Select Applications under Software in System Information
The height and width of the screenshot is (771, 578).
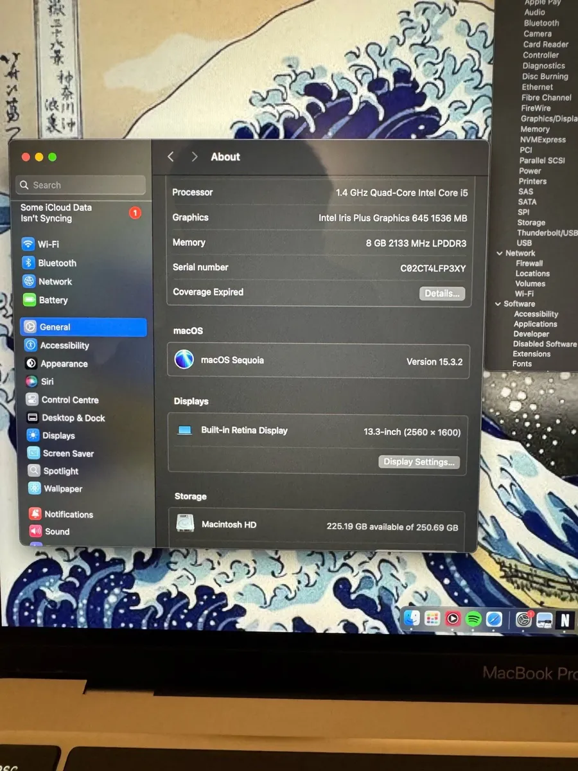click(x=536, y=324)
